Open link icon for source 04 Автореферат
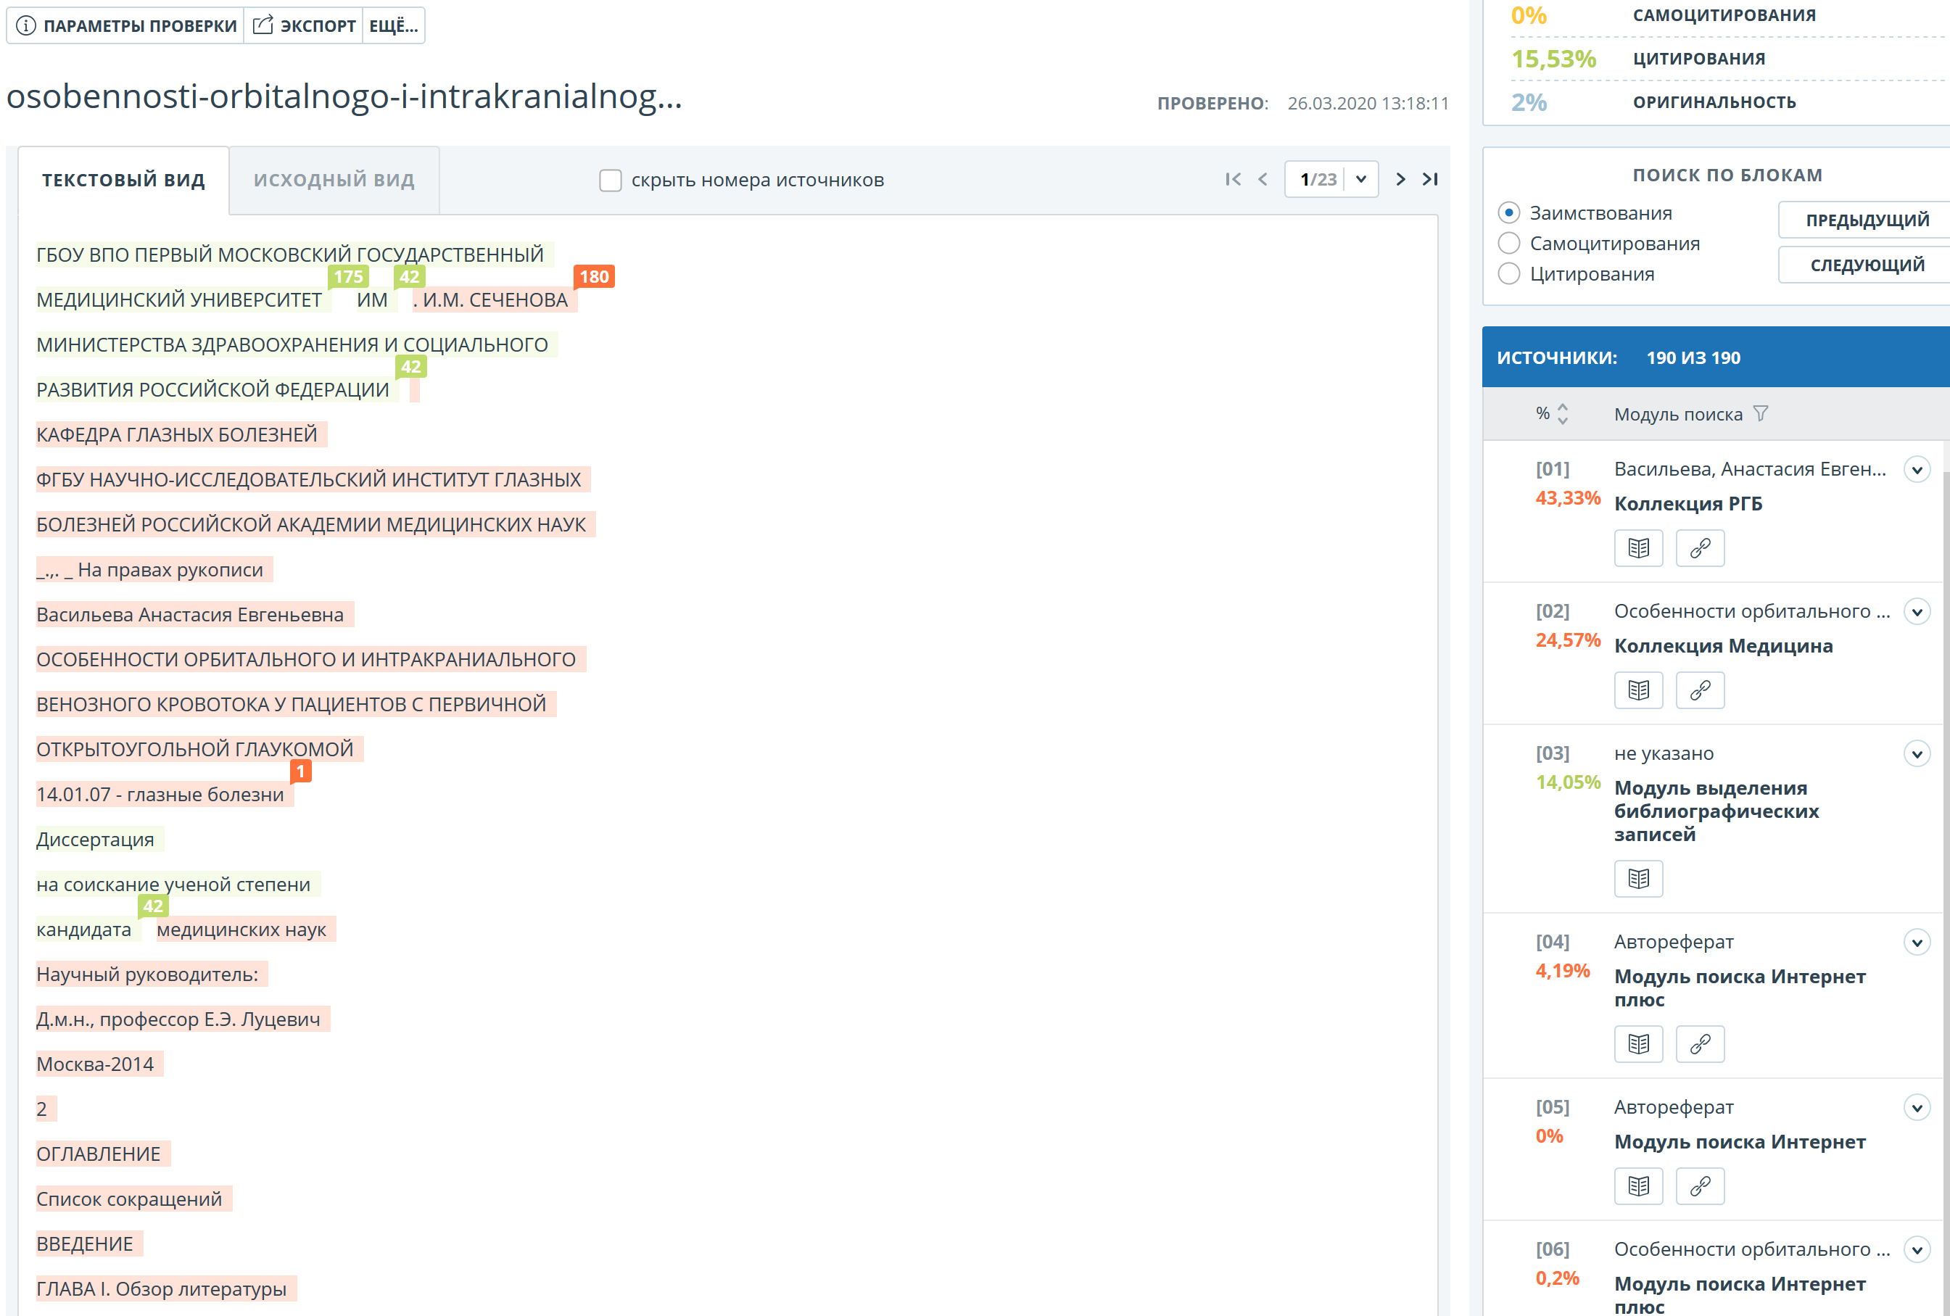1950x1316 pixels. [x=1700, y=1044]
